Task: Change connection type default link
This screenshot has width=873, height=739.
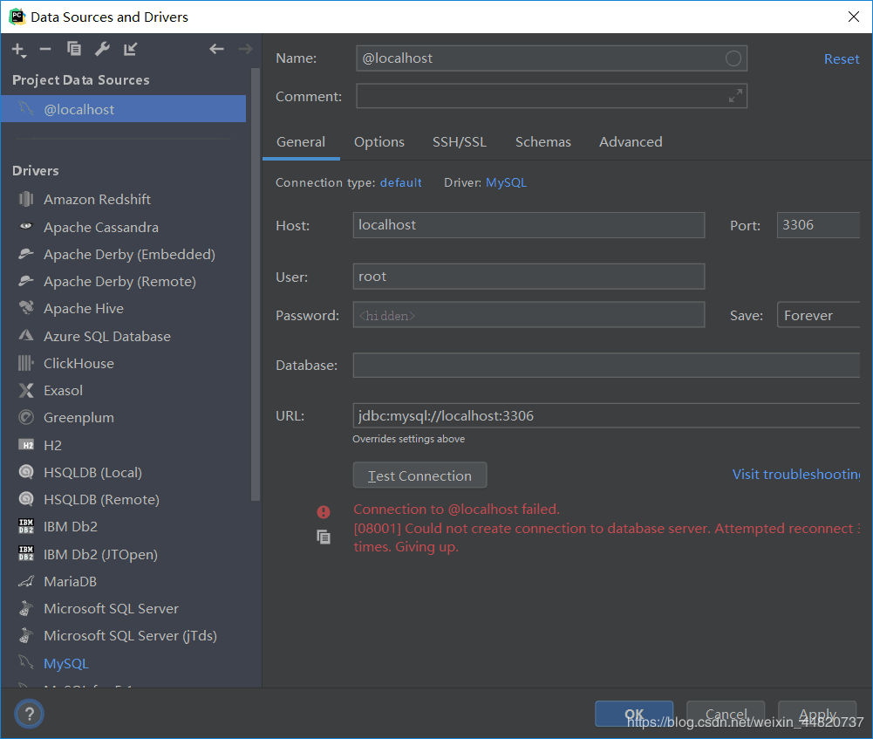Action: pos(401,182)
